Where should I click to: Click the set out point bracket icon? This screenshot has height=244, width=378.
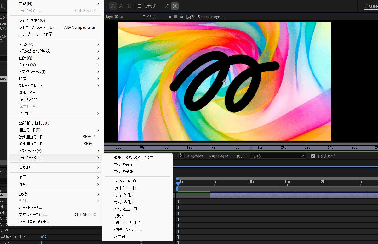181,156
